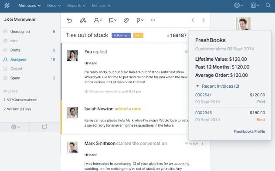Open invoice 0002346
Viewport: 275px width, 171px height.
(x=203, y=113)
